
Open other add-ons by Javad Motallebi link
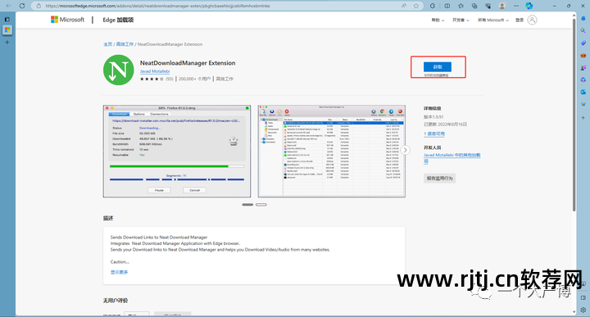(x=452, y=158)
